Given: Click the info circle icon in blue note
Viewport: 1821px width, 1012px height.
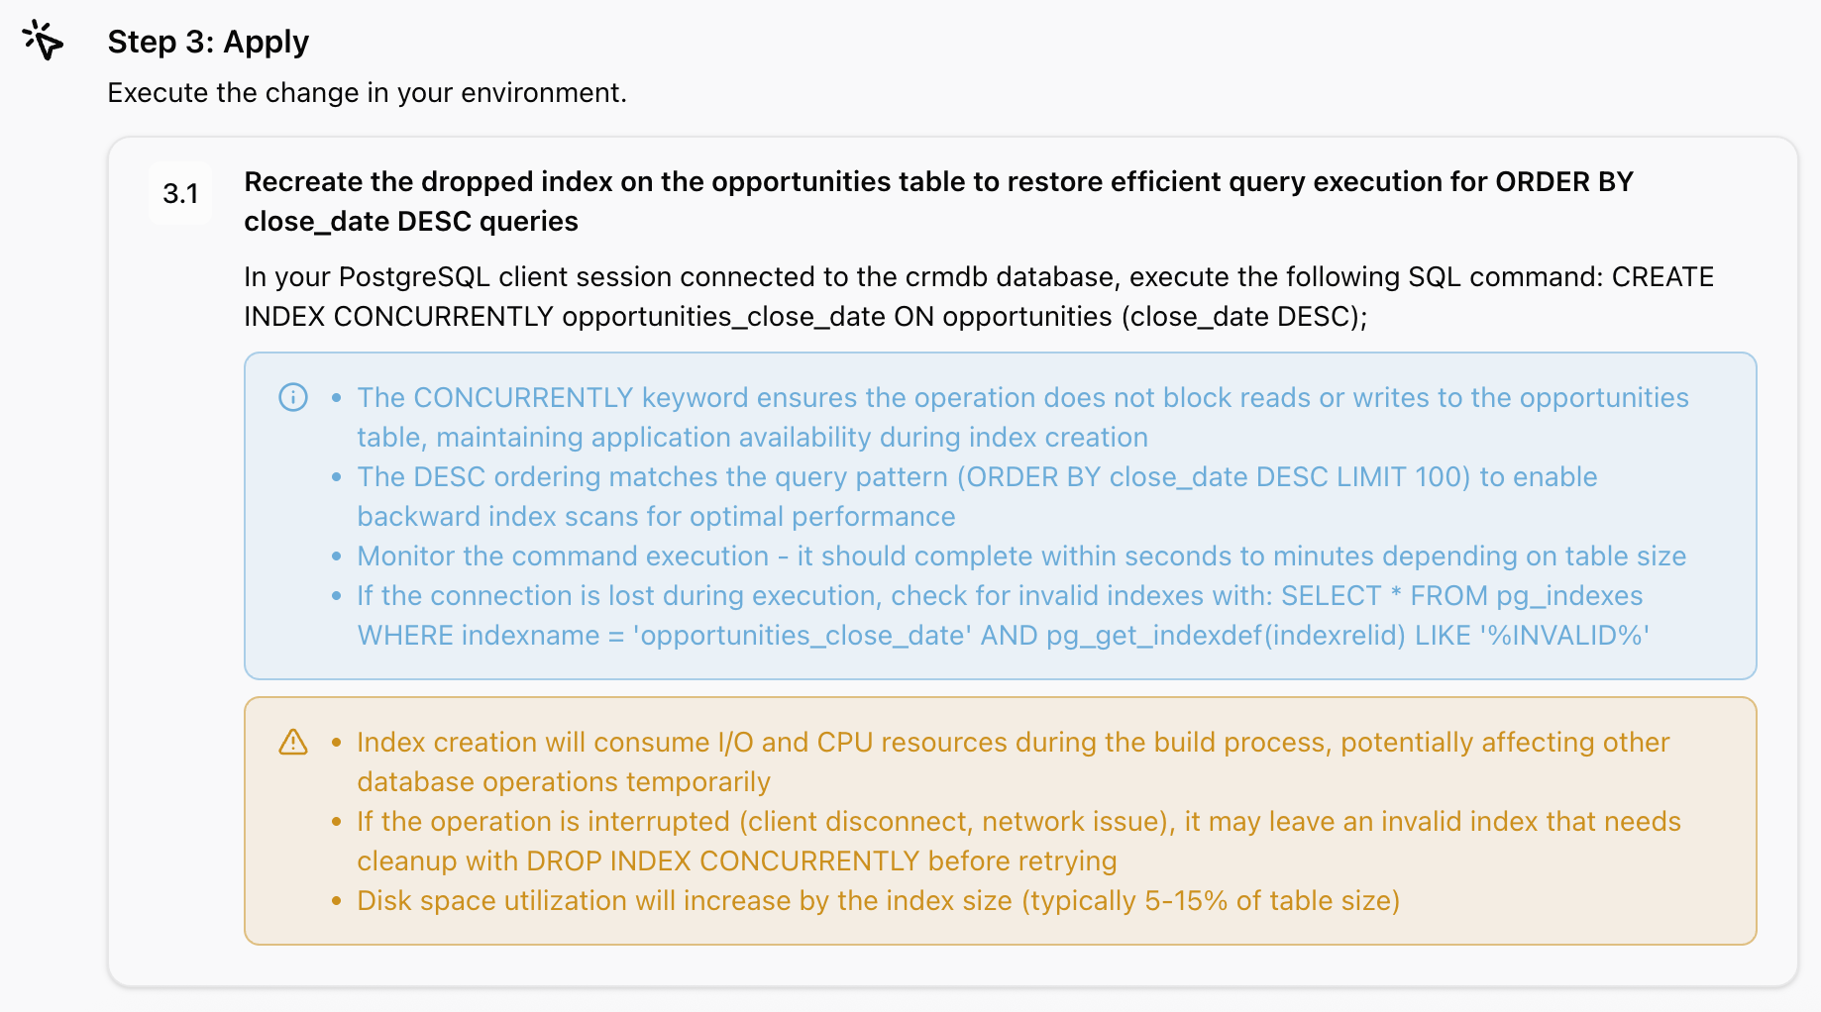Looking at the screenshot, I should (x=293, y=397).
